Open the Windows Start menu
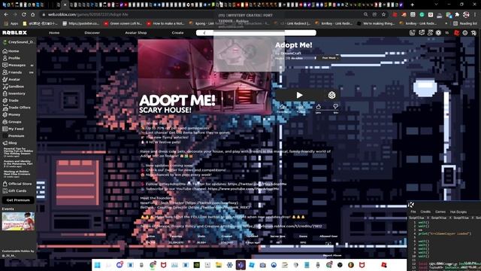This screenshot has height=271, width=481. pos(97,265)
